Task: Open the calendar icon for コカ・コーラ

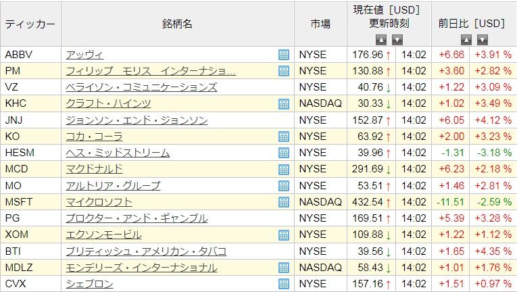Action: click(x=284, y=137)
